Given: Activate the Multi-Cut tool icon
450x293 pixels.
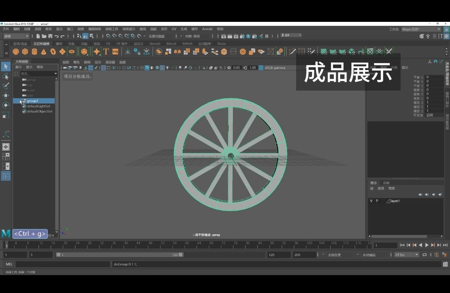Looking at the screenshot, I should [x=292, y=52].
